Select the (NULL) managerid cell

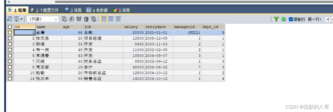tap(187, 32)
